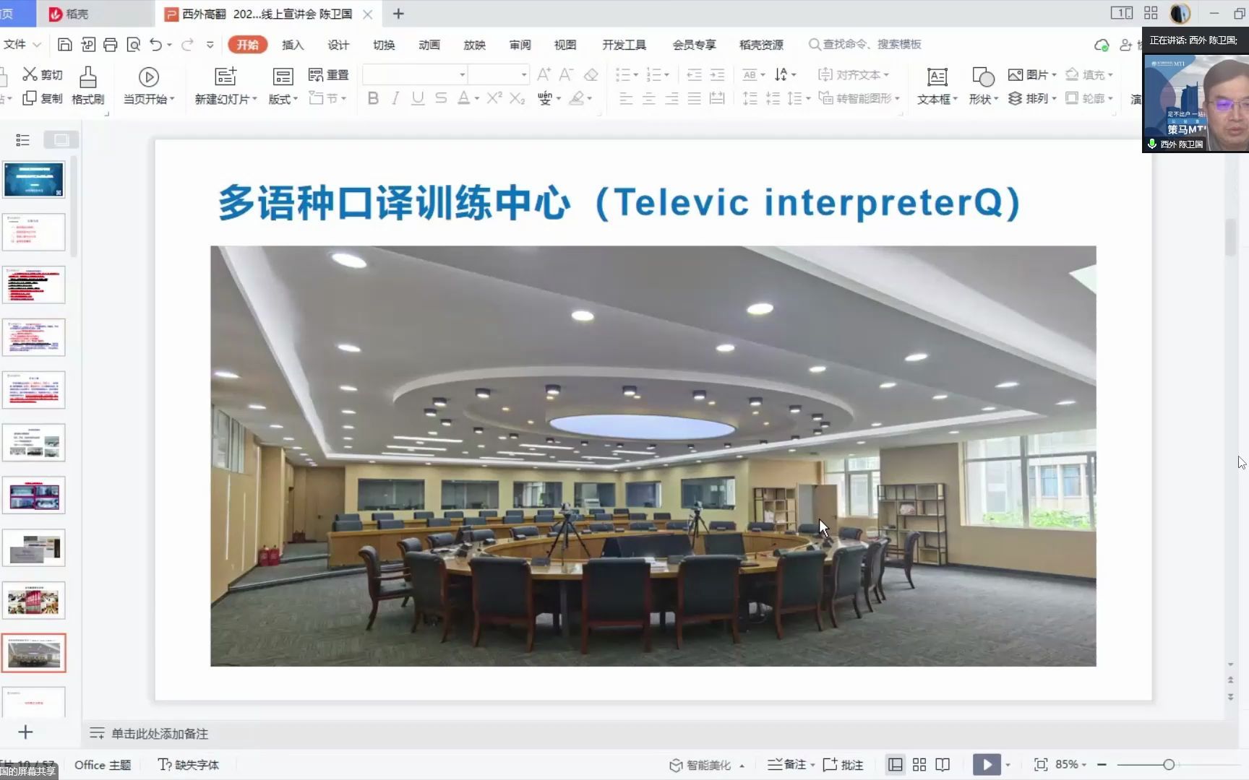Select the 格式刷 format painter
The width and height of the screenshot is (1249, 780).
tap(88, 86)
